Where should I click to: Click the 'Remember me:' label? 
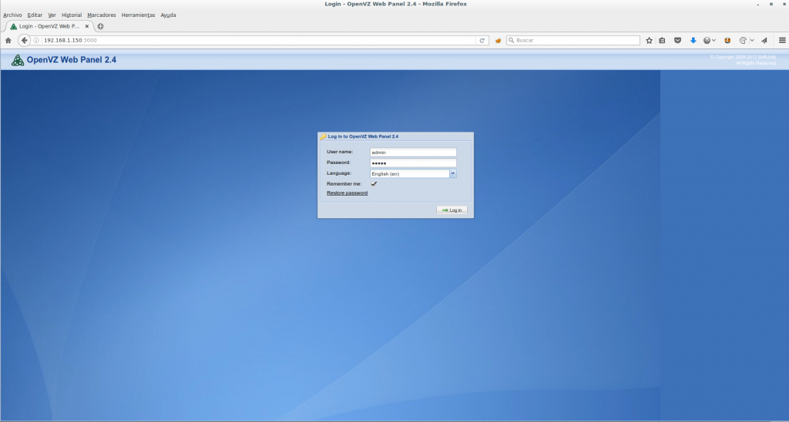344,184
